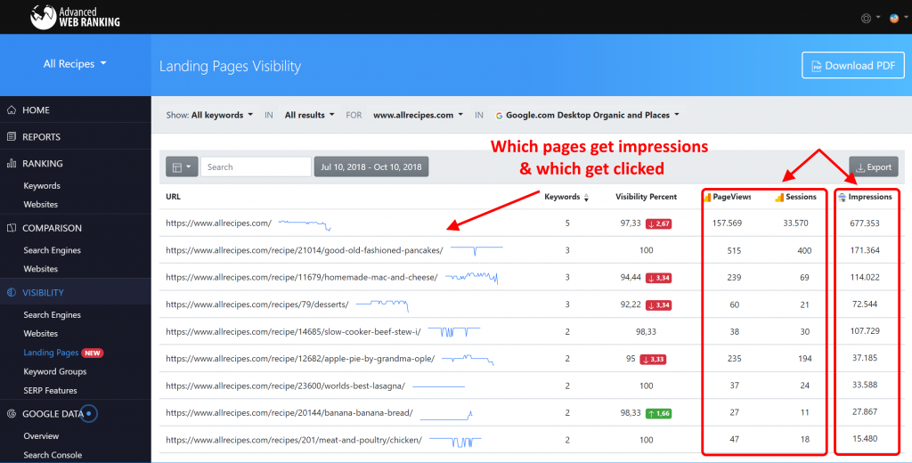Click the 677.353 impressions value
912x463 pixels.
[865, 223]
